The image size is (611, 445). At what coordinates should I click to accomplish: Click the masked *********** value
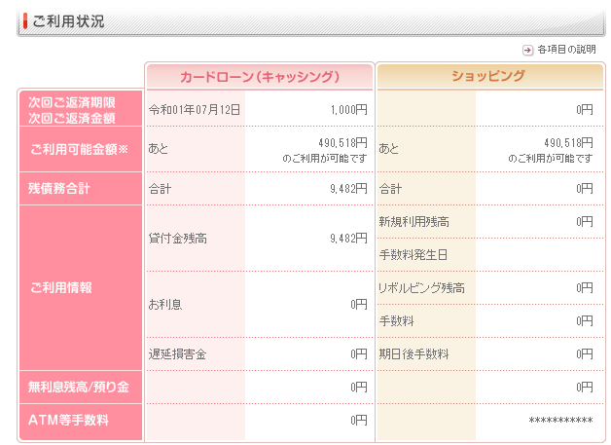pos(560,420)
